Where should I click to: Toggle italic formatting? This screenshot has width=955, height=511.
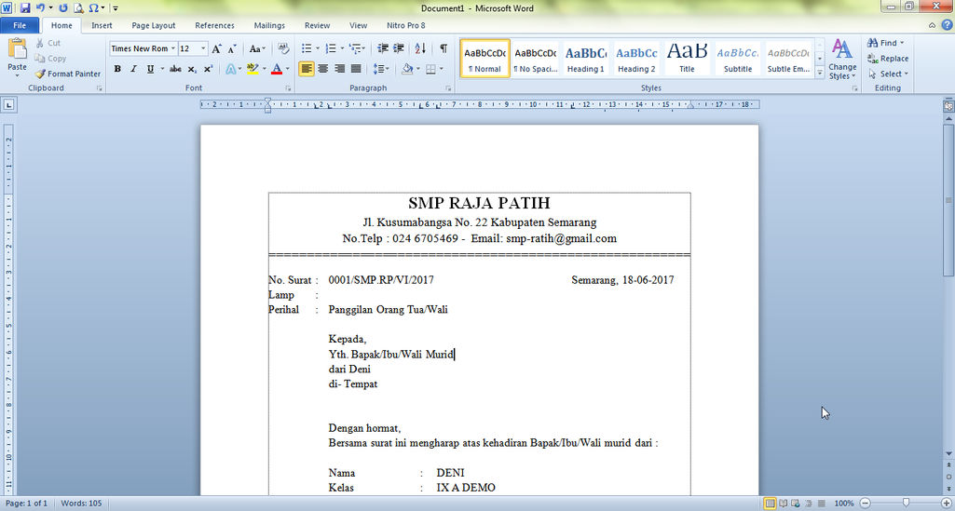click(x=134, y=69)
